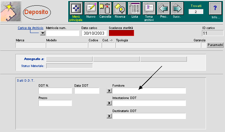
Task: Focus the Intestazione DDT text field
Action: pyautogui.click(x=149, y=103)
